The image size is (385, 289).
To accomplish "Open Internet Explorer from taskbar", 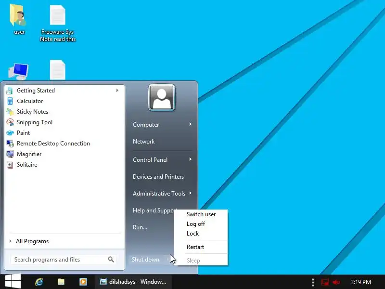I will [39, 282].
